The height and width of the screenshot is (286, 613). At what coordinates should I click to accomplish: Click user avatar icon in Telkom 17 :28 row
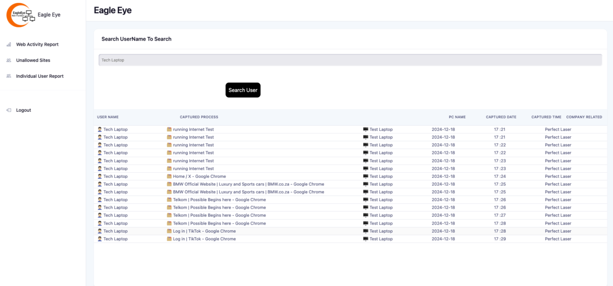pos(99,223)
